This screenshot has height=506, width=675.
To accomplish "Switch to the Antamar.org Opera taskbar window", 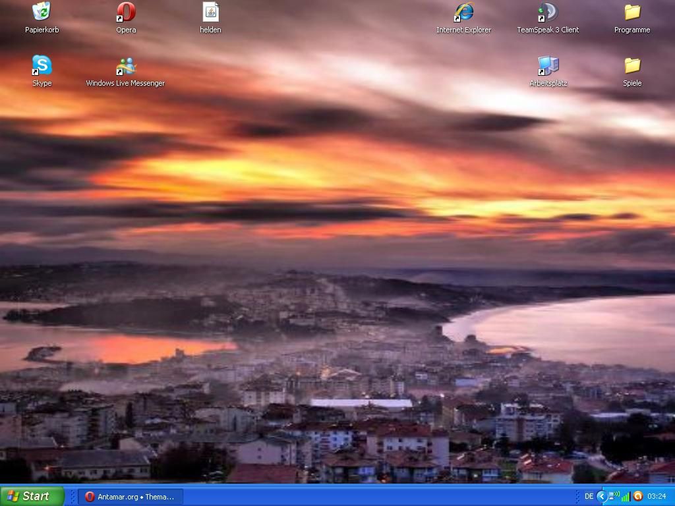I will [130, 497].
